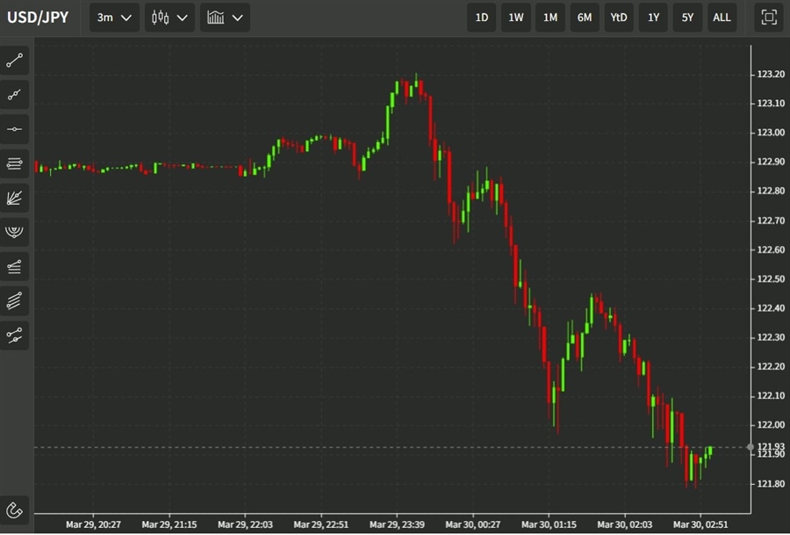Viewport: 790px width, 535px height.
Task: Open the 3m interval dropdown
Action: [114, 18]
